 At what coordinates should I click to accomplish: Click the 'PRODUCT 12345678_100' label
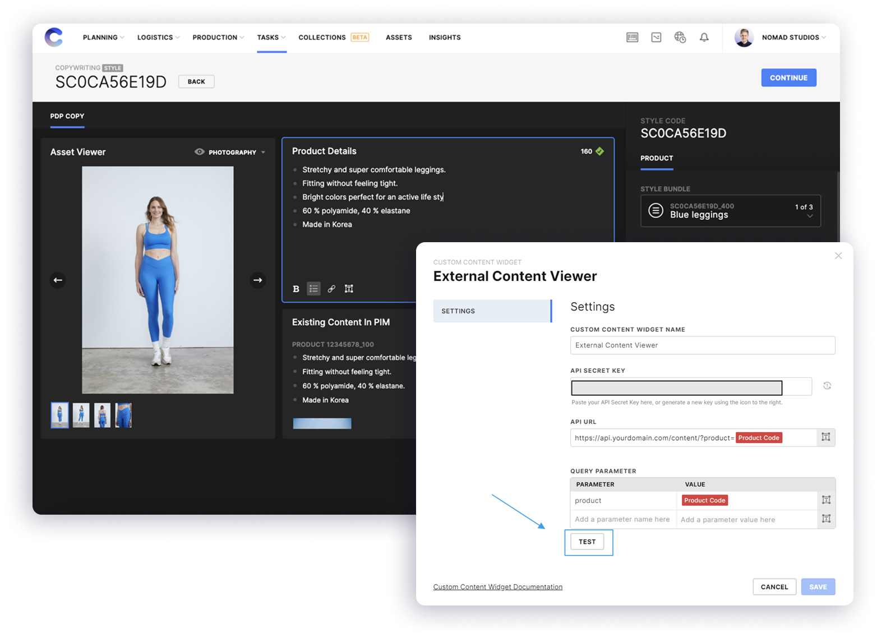(x=333, y=344)
